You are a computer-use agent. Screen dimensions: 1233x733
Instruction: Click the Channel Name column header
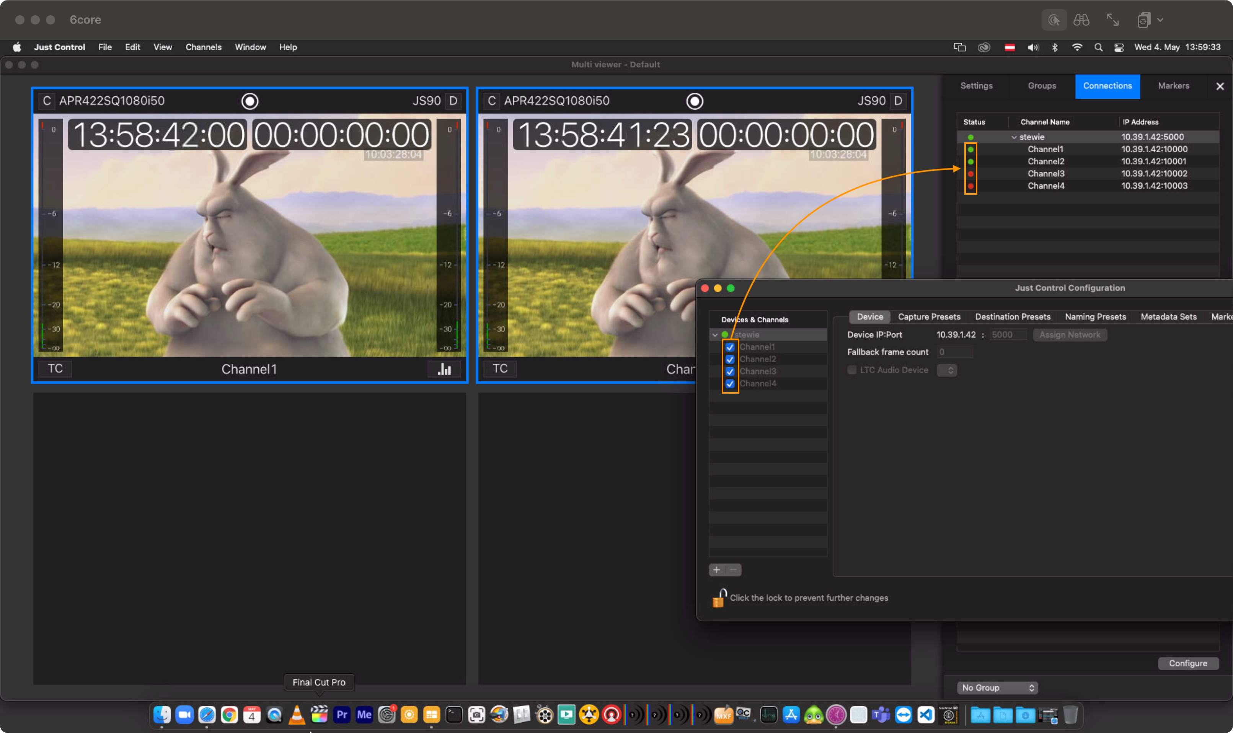1045,122
